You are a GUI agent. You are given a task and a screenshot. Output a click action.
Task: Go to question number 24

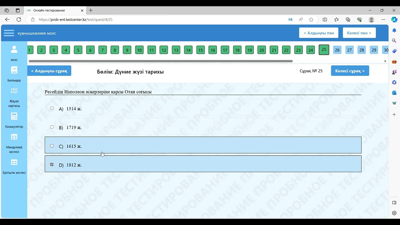tap(310, 50)
